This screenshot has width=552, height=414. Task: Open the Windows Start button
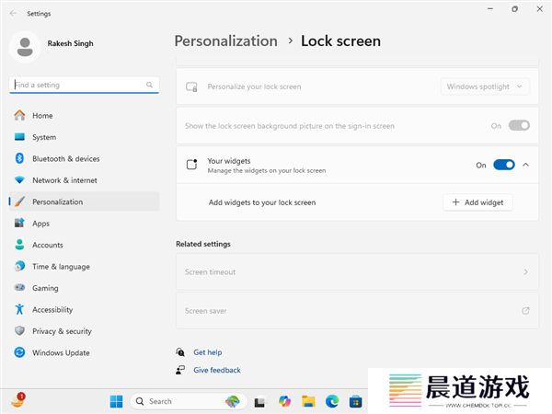[116, 401]
